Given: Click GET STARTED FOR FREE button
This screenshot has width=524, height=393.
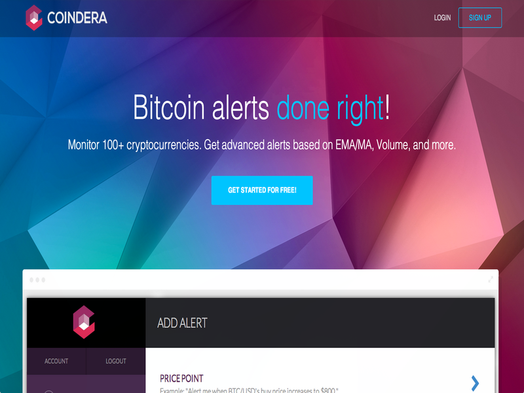Looking at the screenshot, I should pos(262,190).
